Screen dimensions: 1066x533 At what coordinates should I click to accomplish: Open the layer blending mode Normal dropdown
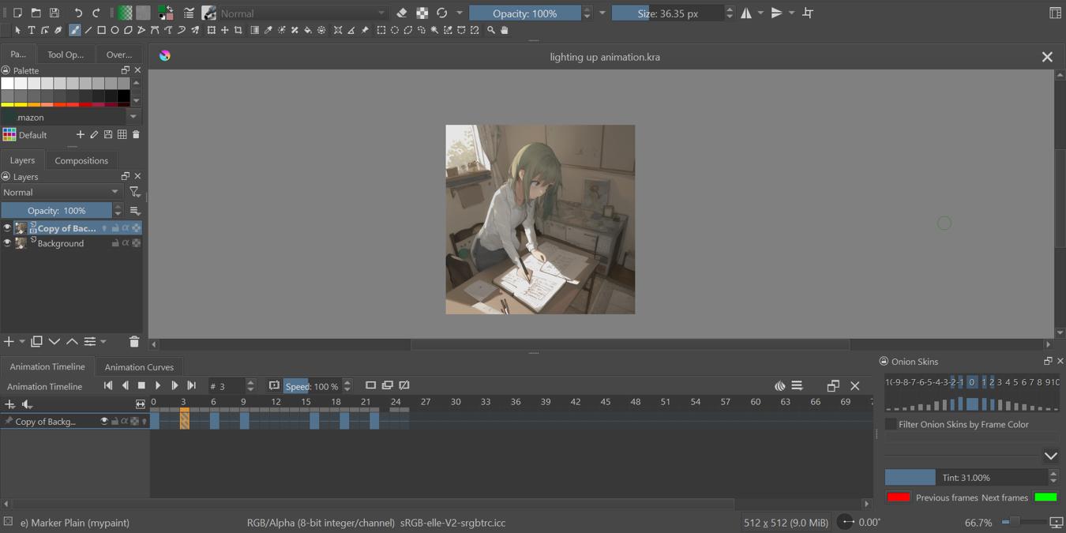(62, 192)
